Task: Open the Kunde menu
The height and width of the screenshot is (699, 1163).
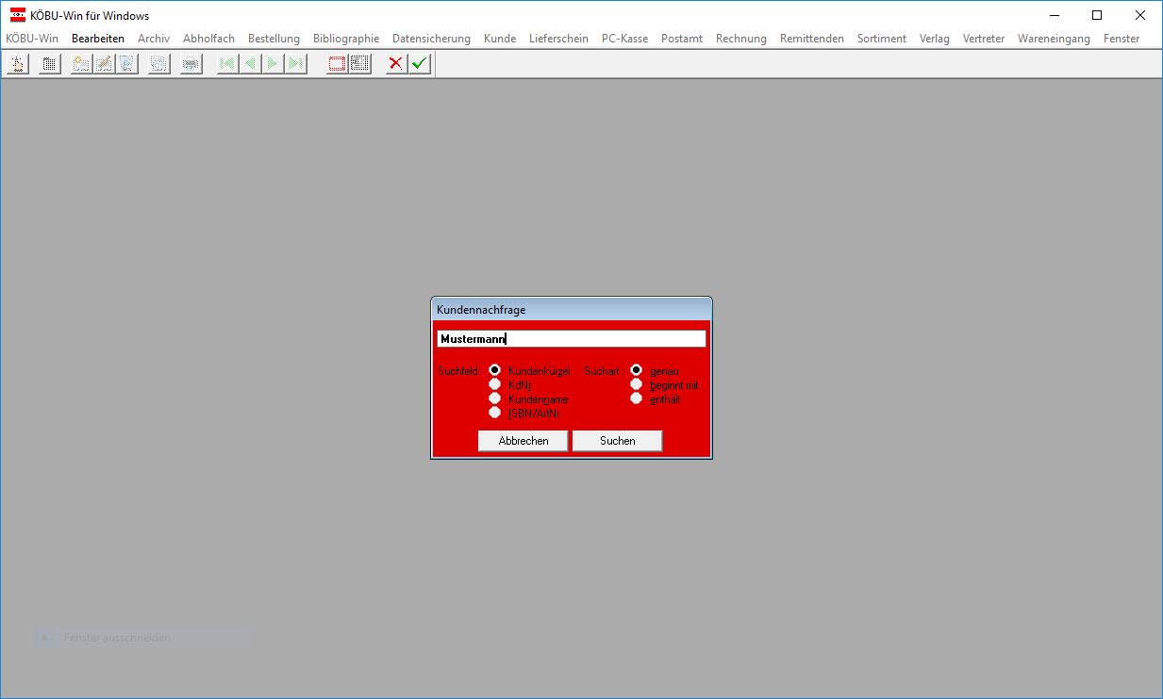Action: click(x=500, y=39)
